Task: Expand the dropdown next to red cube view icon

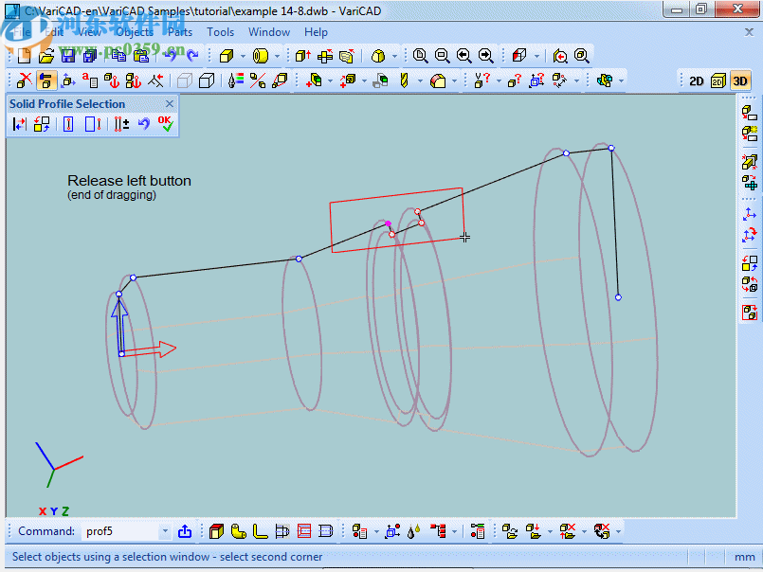Action: (x=536, y=56)
